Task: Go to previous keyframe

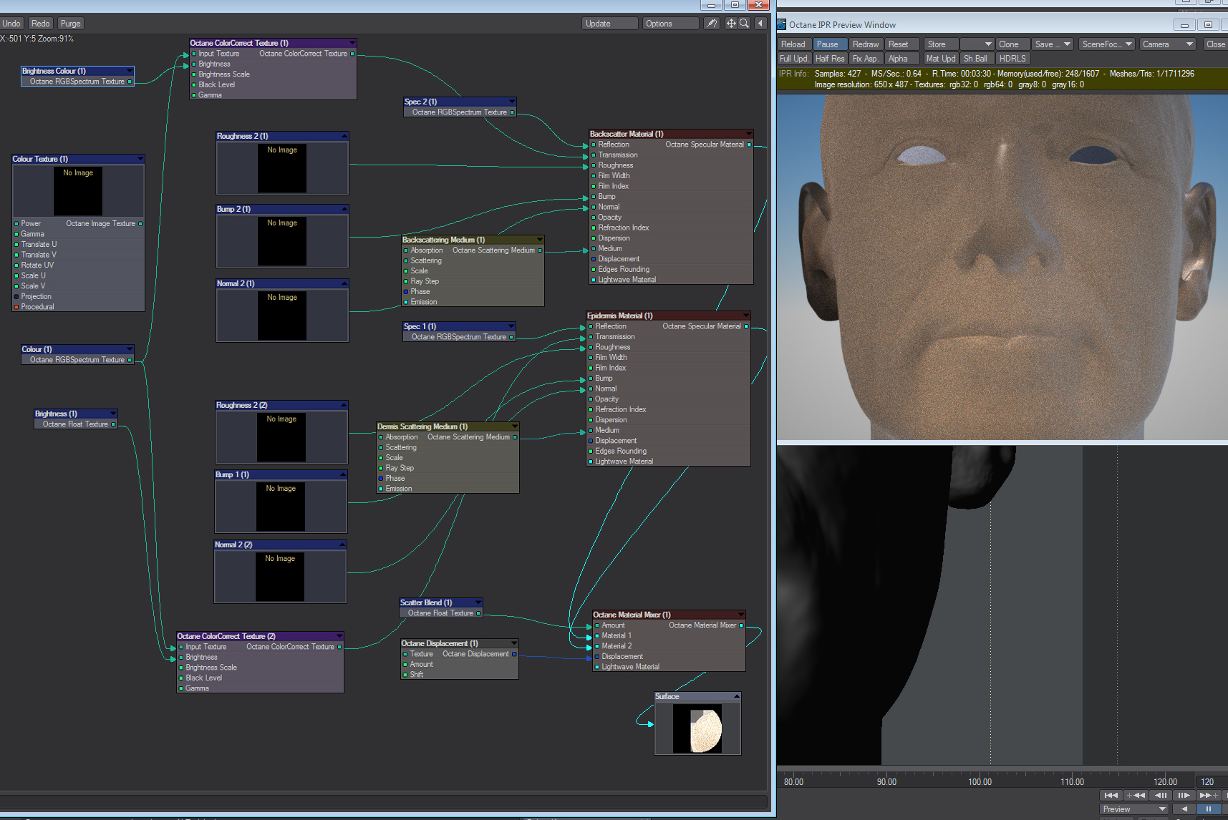Action: [x=1136, y=795]
